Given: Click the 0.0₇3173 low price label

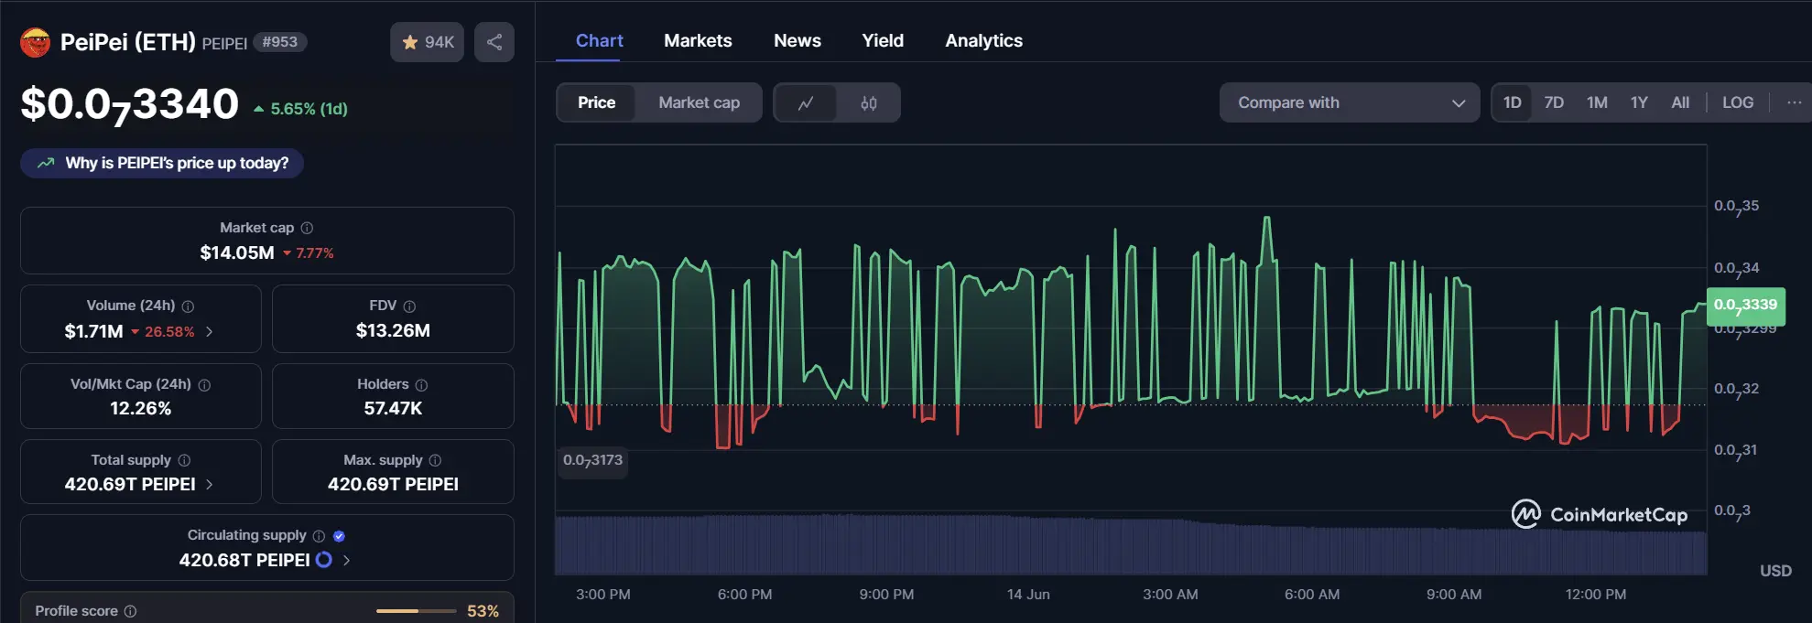Looking at the screenshot, I should click(592, 460).
